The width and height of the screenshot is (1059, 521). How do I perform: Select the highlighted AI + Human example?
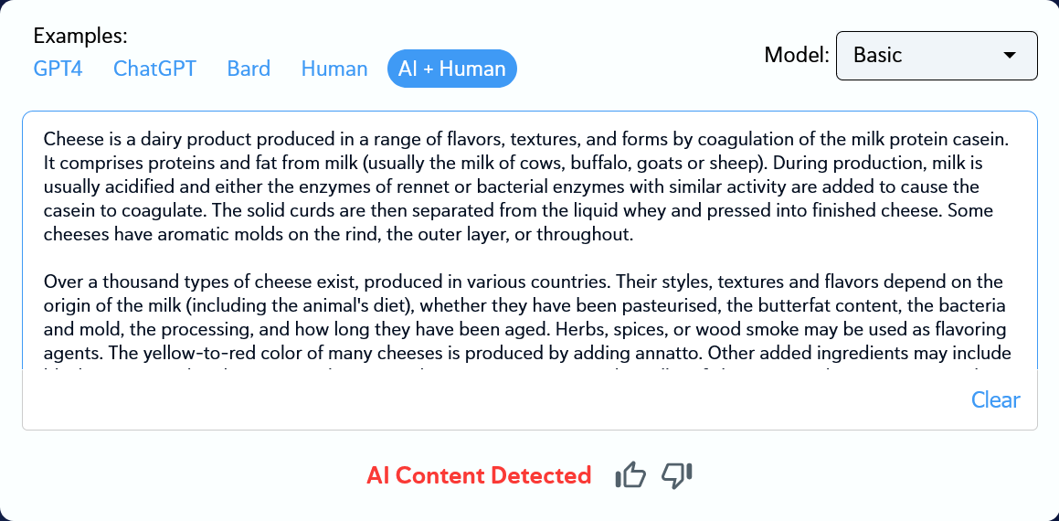pyautogui.click(x=452, y=69)
